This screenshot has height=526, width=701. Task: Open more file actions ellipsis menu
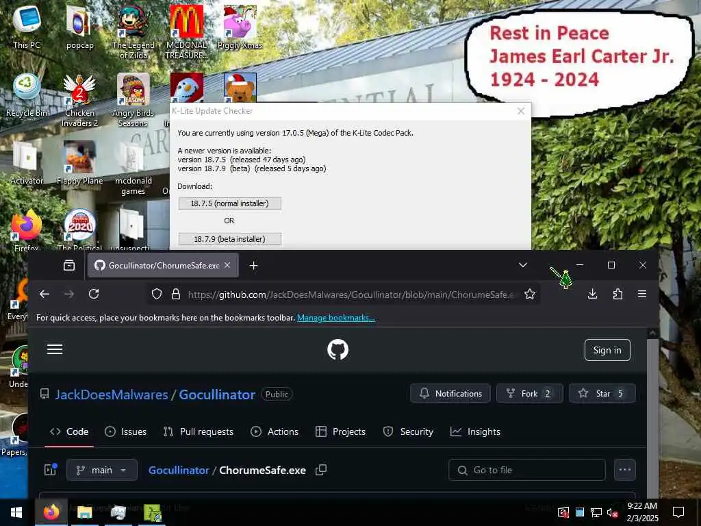point(625,470)
